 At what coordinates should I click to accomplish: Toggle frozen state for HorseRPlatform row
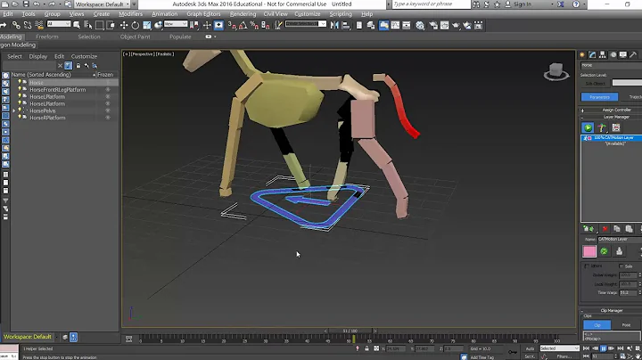pyautogui.click(x=108, y=118)
